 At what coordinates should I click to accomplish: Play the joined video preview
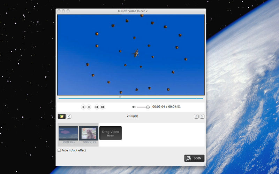(83, 107)
